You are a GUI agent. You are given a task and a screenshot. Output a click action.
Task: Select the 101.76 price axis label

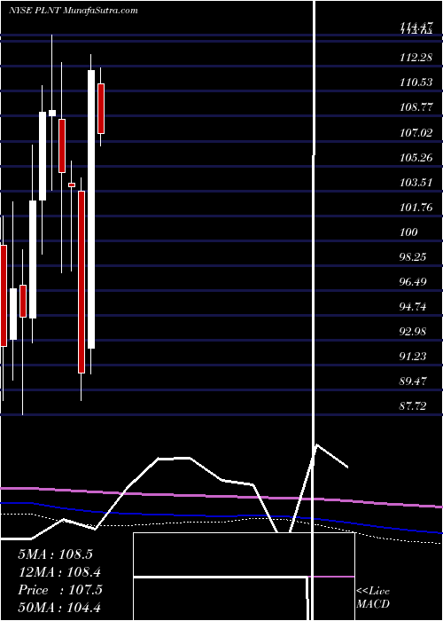click(416, 207)
